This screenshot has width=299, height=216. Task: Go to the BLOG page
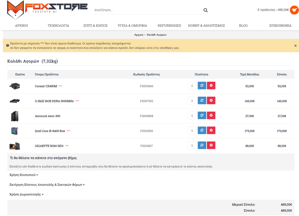pos(243,25)
